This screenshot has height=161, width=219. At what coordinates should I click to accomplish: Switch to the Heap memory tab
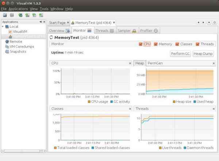139,63
